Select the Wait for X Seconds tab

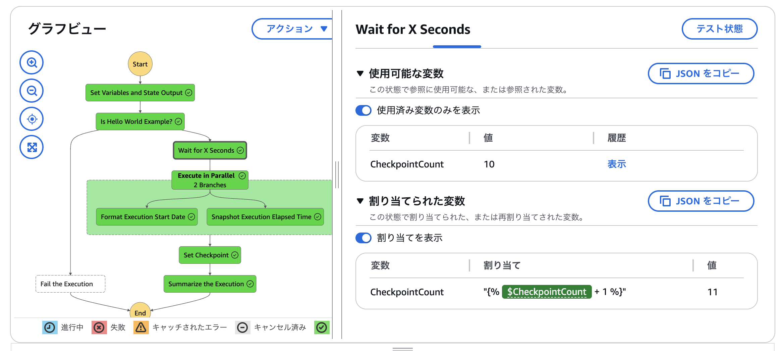point(413,30)
